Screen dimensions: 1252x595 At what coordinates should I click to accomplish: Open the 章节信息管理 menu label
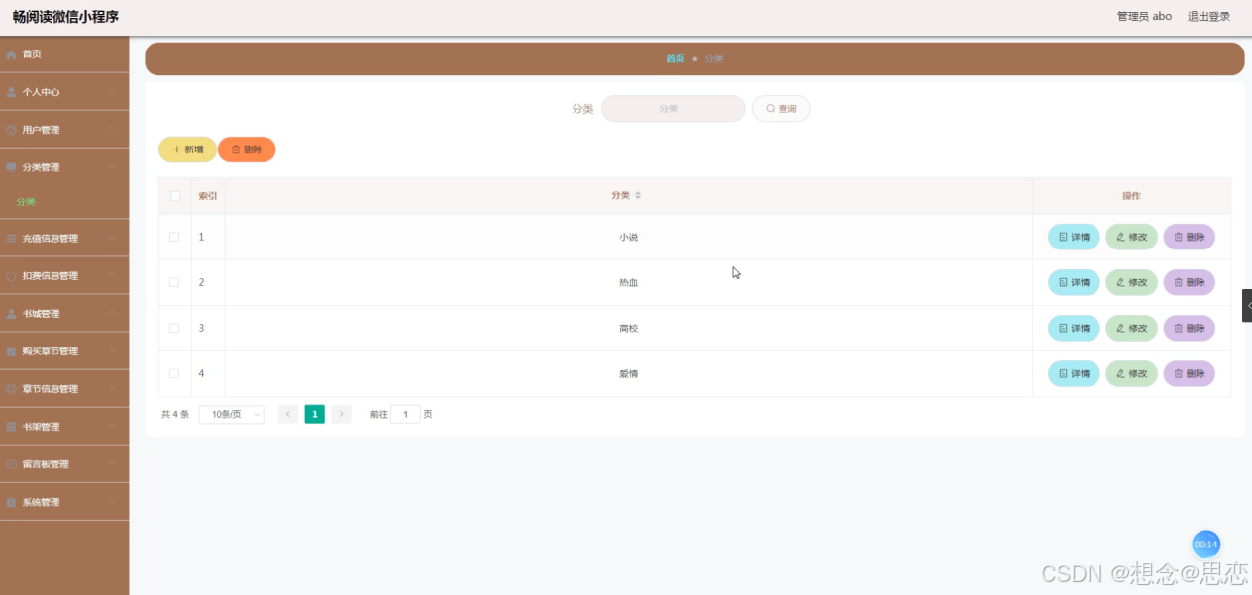click(x=50, y=389)
